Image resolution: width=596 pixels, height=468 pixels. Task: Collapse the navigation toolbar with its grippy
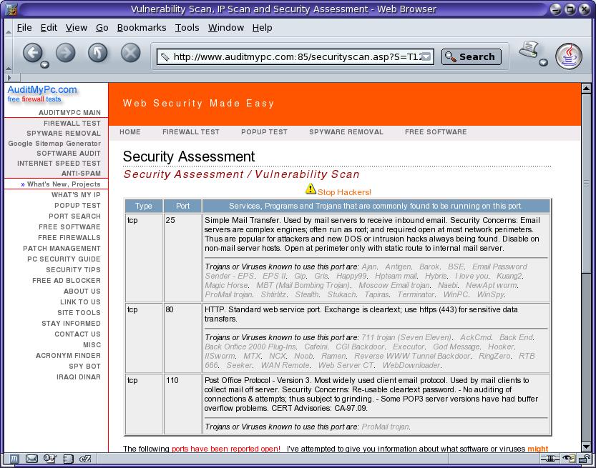[8, 55]
